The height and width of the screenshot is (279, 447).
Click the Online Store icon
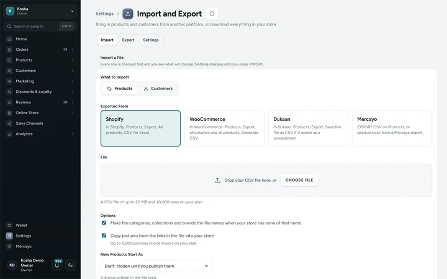point(9,113)
